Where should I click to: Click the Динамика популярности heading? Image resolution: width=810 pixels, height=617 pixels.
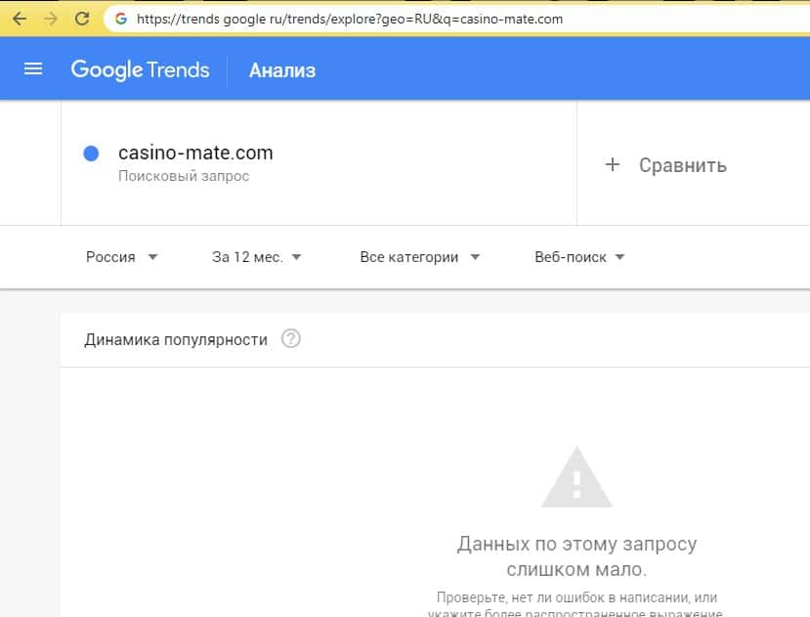click(176, 339)
